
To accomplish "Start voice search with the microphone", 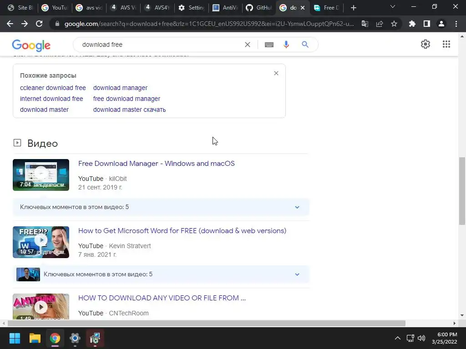I will click(x=286, y=45).
